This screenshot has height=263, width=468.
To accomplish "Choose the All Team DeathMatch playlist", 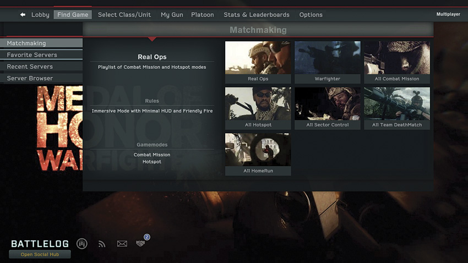I will click(x=397, y=108).
